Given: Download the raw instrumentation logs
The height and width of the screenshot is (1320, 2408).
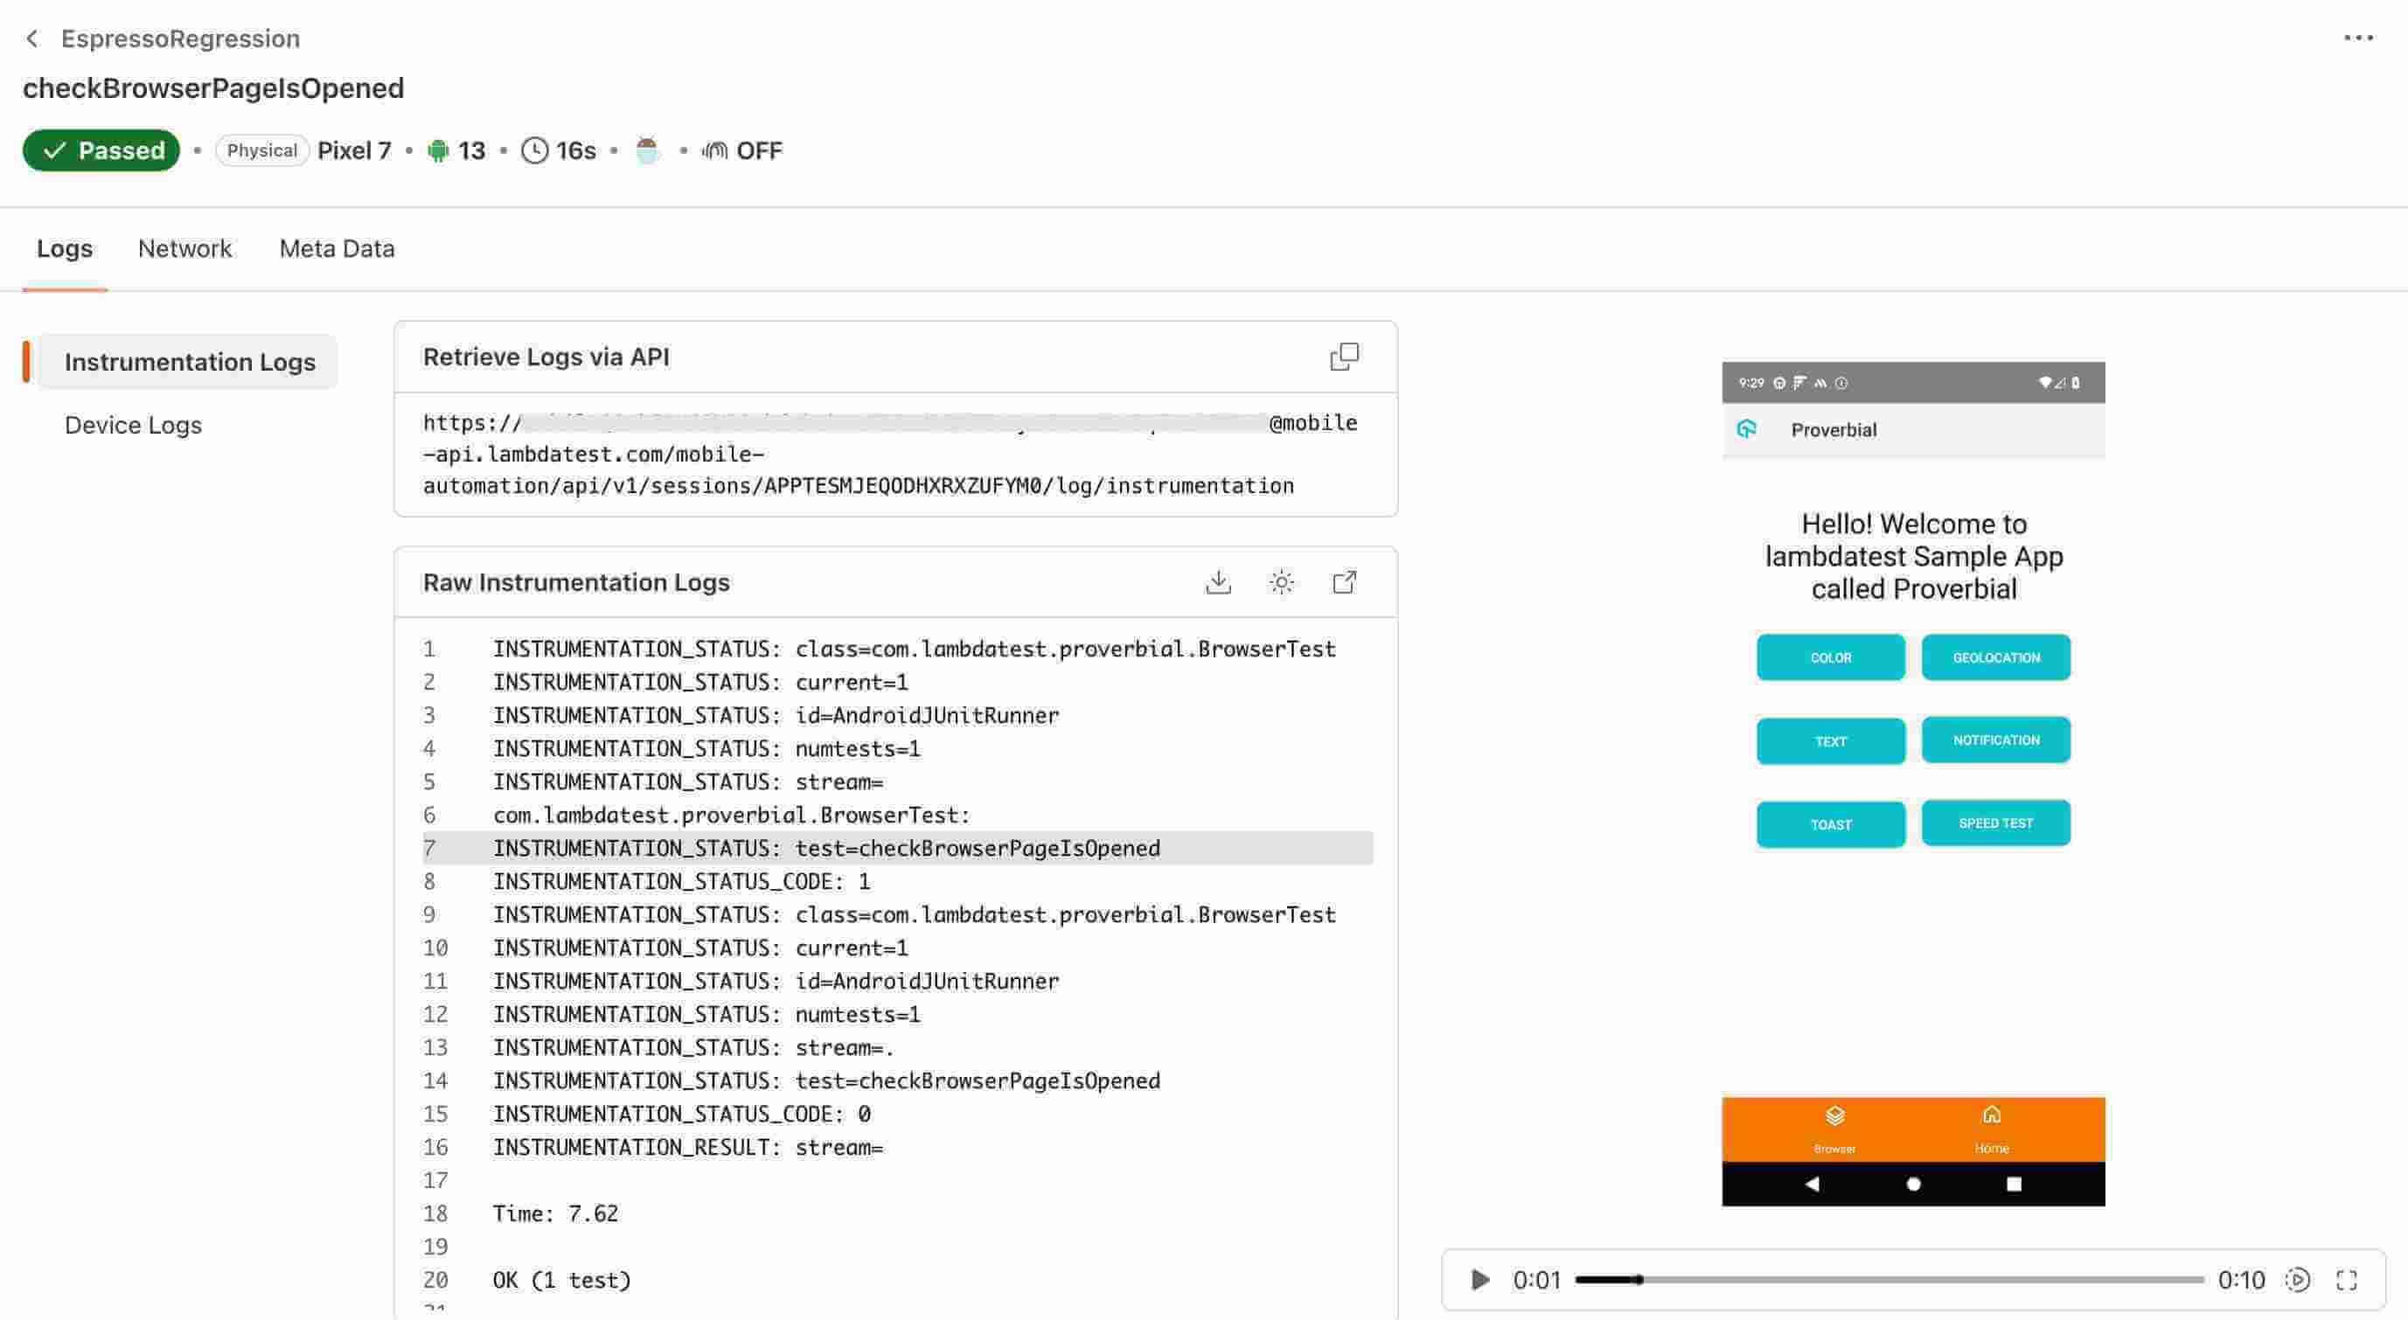Looking at the screenshot, I should 1217,582.
